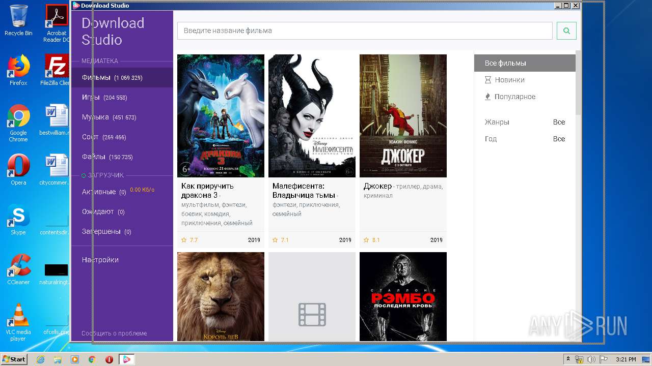Click the Action Center flag tray icon
This screenshot has height=366, width=652.
[603, 359]
